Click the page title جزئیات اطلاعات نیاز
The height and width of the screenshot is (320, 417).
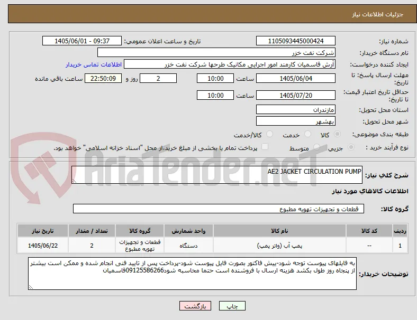(x=378, y=14)
